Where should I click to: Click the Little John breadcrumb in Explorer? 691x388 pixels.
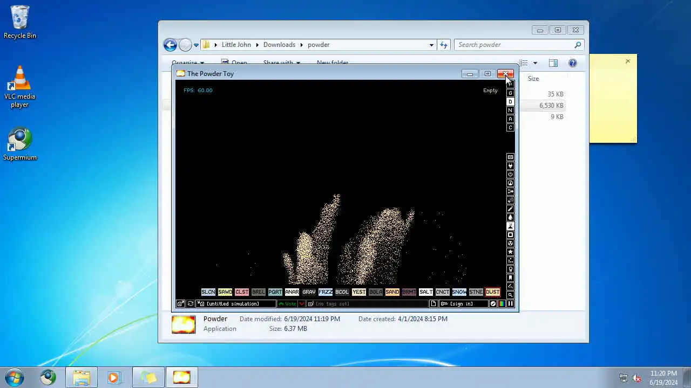[236, 45]
